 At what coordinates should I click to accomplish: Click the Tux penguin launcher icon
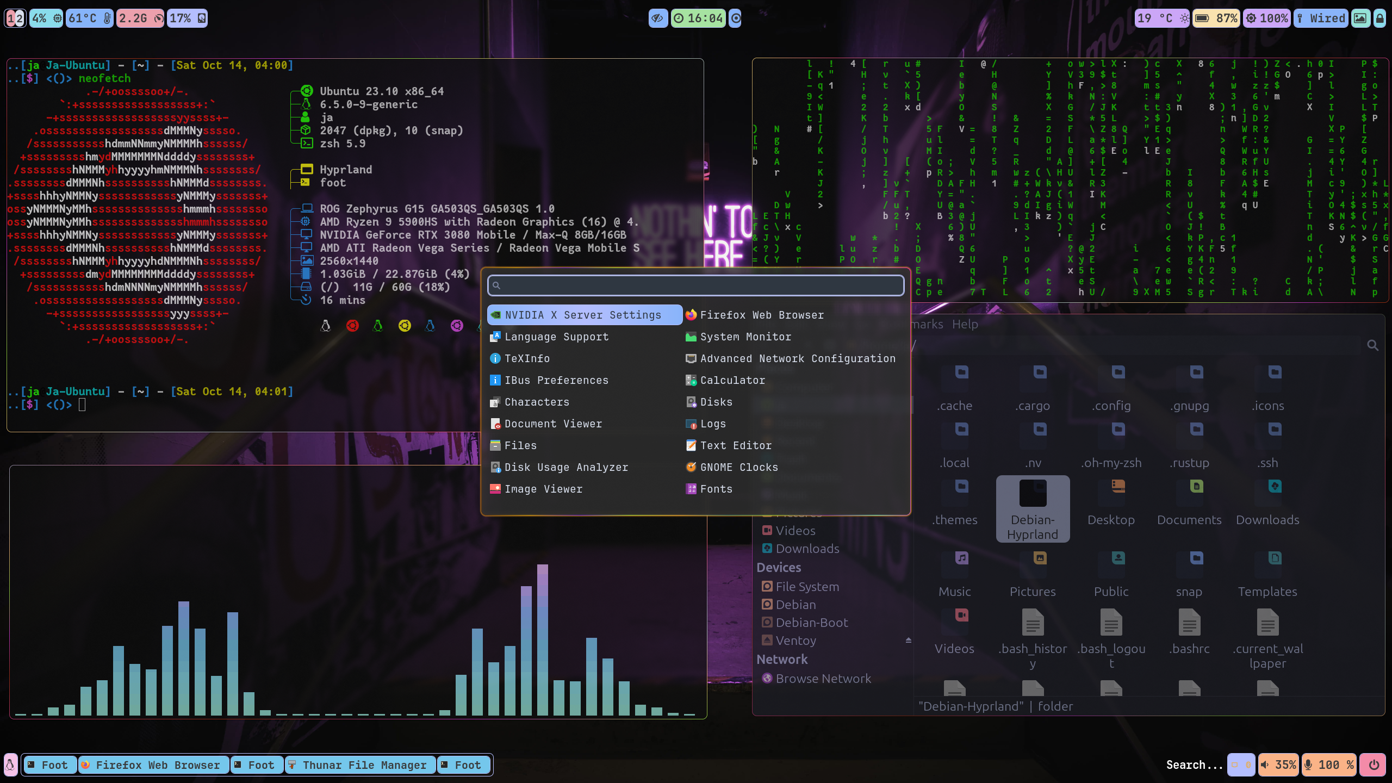pos(10,765)
